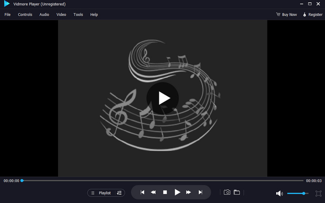This screenshot has height=203, width=325.
Task: Click the elapsed time 00:00:00
Action: (x=11, y=181)
